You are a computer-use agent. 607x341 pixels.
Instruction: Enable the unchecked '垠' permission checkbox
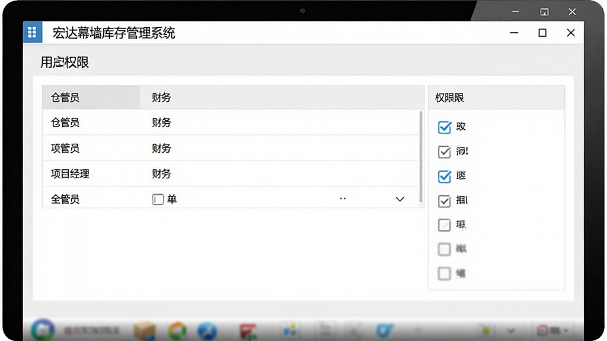pos(445,225)
